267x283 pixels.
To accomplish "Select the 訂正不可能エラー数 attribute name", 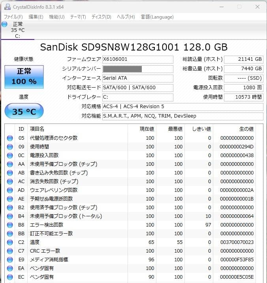I will (51, 234).
